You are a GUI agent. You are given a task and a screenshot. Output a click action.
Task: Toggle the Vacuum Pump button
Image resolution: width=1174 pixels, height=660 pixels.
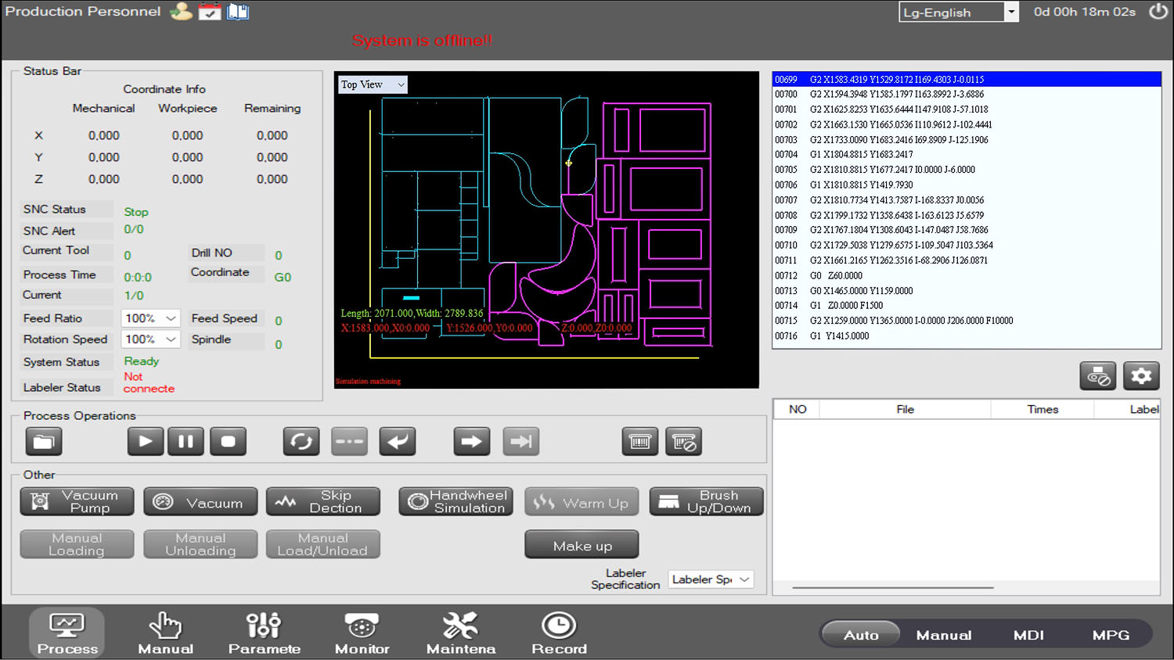pyautogui.click(x=77, y=502)
